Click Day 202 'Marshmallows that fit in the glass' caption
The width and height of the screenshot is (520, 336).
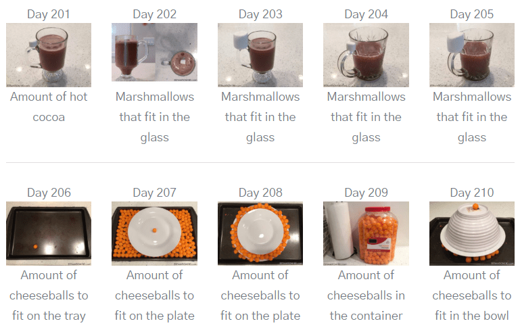(x=154, y=117)
